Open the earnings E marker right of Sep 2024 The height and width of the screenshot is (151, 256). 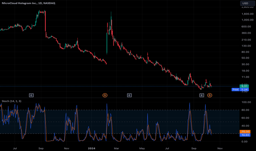point(202,95)
